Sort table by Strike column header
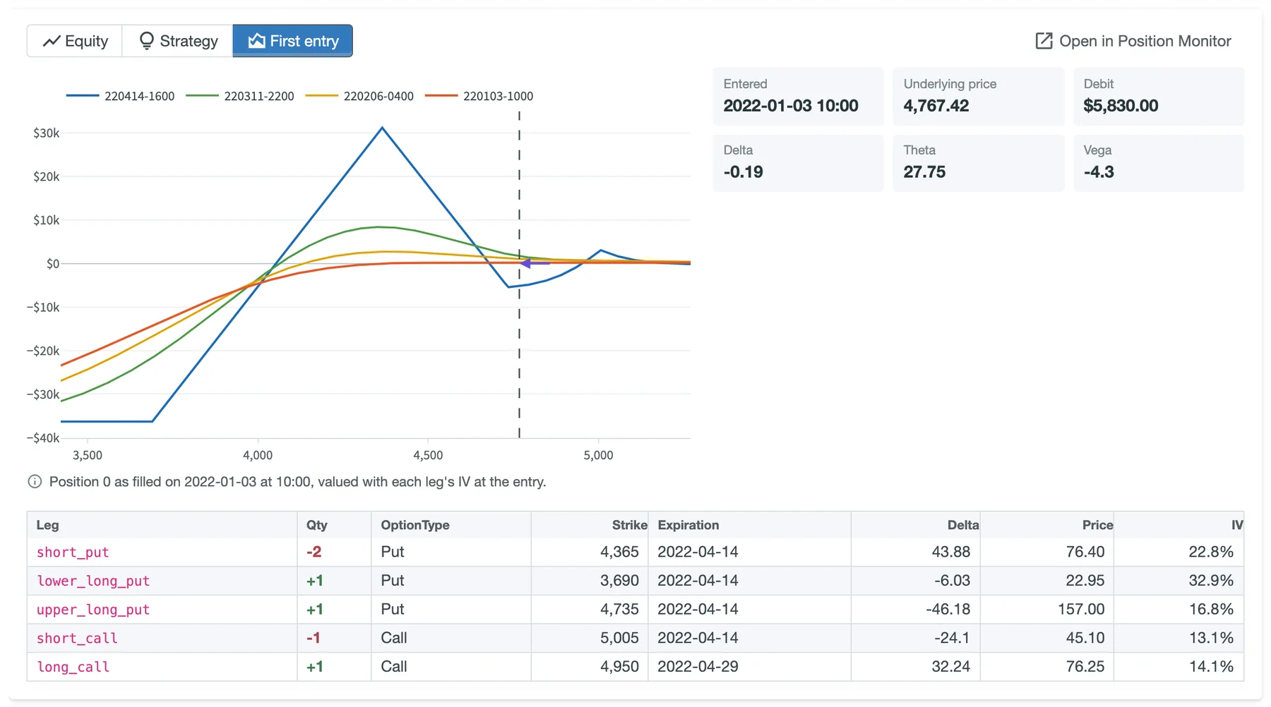Screen dimensions: 1271x707 tap(590, 525)
